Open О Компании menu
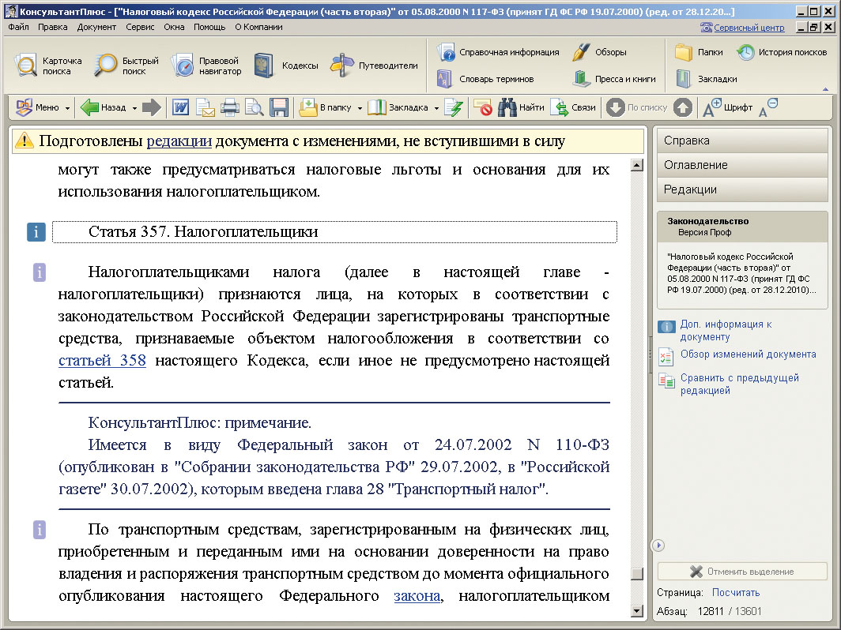The width and height of the screenshot is (841, 630). 258,27
